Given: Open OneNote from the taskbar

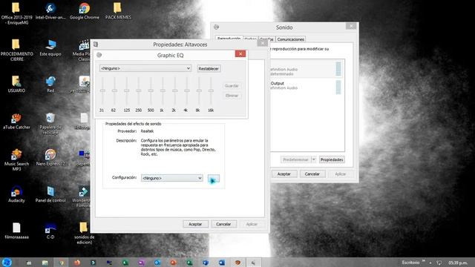Looking at the screenshot, I should coord(141,263).
